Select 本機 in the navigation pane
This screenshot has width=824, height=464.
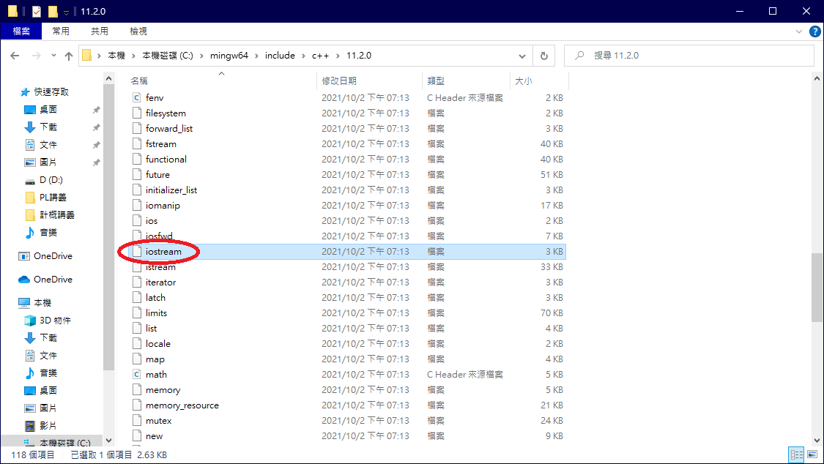pos(42,303)
